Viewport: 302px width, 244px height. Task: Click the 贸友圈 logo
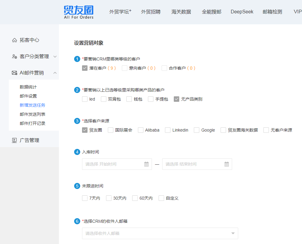point(79,12)
